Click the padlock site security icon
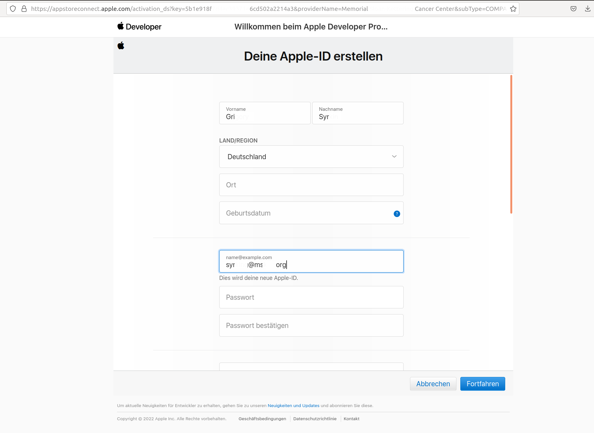Screen dimensions: 594x433 tap(24, 9)
